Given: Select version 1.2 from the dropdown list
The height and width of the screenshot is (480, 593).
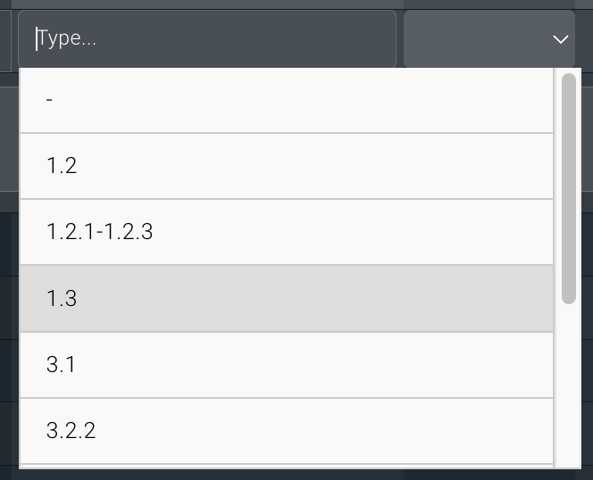Looking at the screenshot, I should pyautogui.click(x=286, y=166).
